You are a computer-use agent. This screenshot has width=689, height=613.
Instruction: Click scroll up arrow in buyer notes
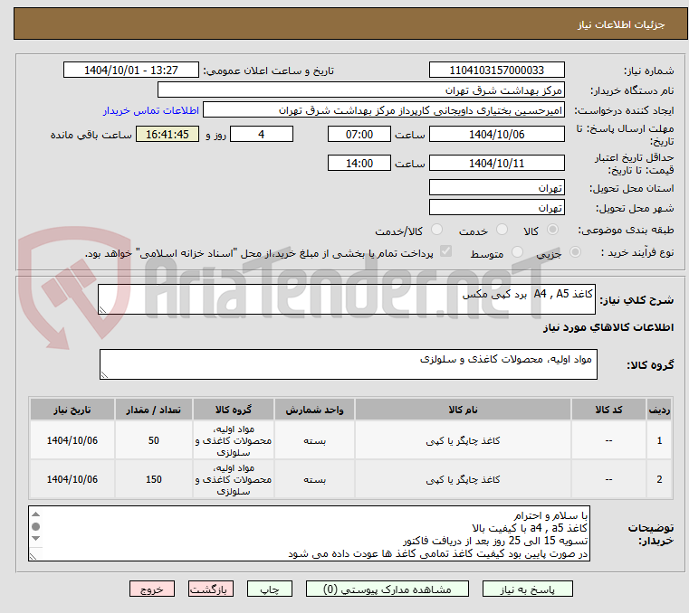click(36, 514)
